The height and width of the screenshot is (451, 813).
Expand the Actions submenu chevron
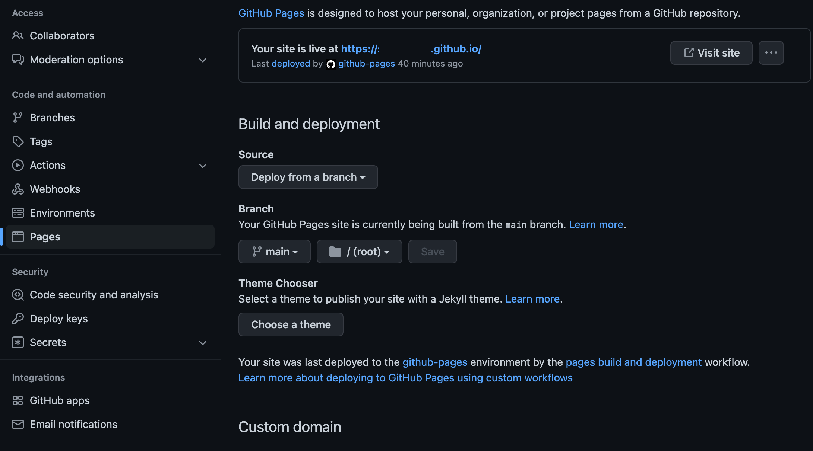coord(203,166)
